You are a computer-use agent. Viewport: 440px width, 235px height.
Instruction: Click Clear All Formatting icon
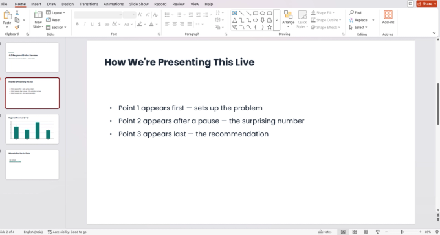[156, 15]
